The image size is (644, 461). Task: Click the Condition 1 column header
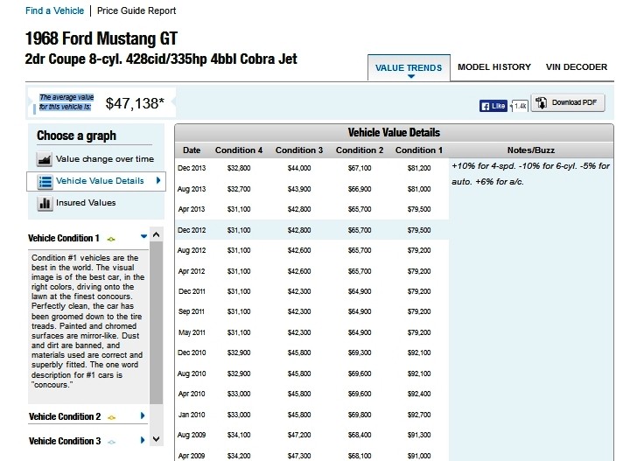point(419,150)
